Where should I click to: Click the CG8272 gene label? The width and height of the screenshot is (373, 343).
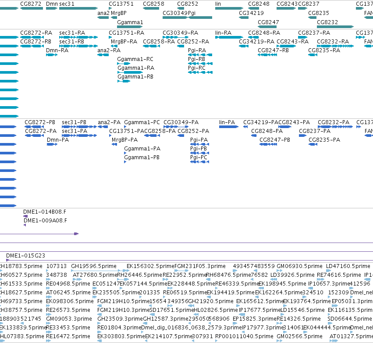point(31,4)
